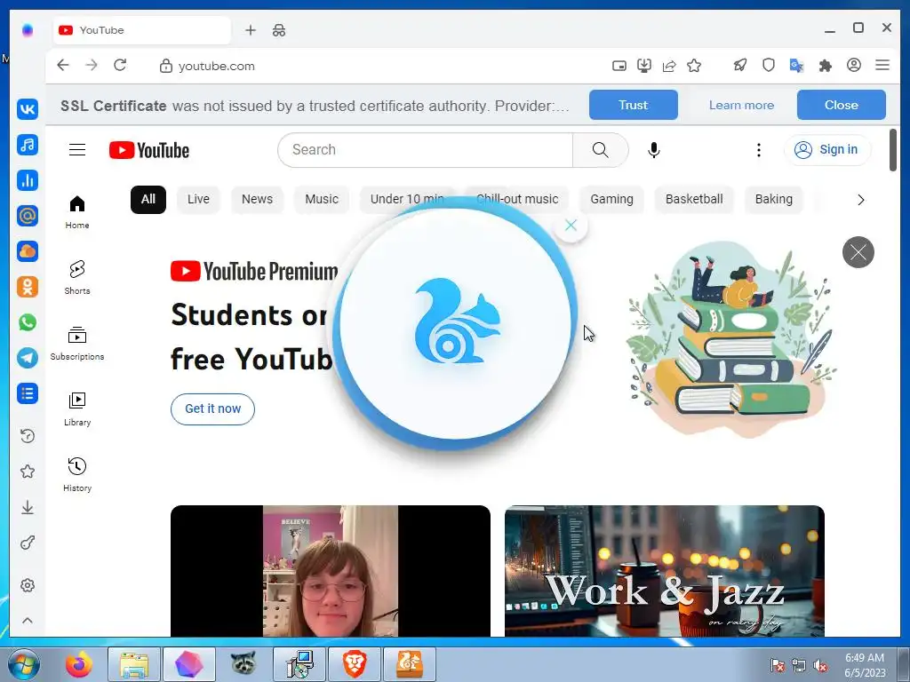The width and height of the screenshot is (910, 682).
Task: Open the music sidebar icon
Action: point(28,145)
